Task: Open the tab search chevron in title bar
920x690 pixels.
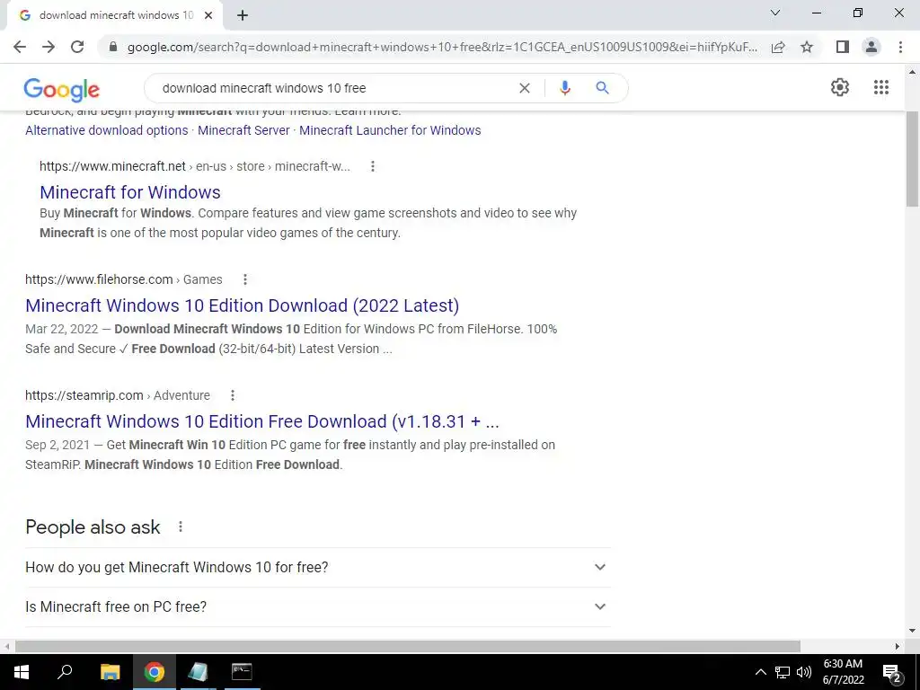Action: pos(775,13)
